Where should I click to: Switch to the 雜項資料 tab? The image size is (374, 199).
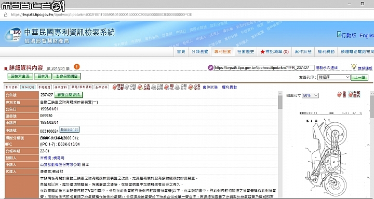tap(61, 88)
